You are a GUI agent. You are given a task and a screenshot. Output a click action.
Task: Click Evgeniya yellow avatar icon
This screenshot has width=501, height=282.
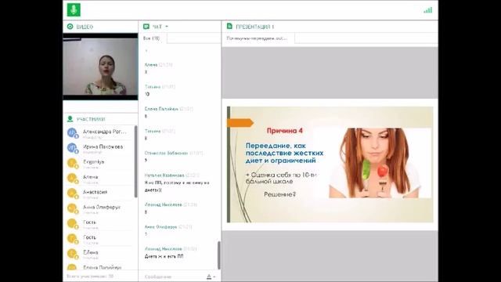click(72, 163)
